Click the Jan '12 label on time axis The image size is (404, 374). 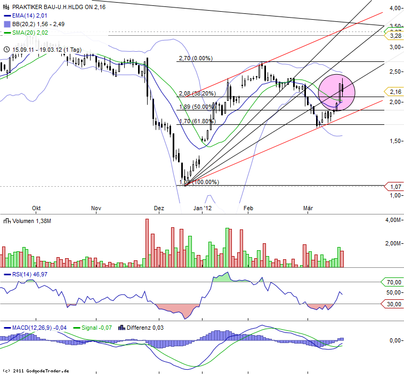coord(203,208)
